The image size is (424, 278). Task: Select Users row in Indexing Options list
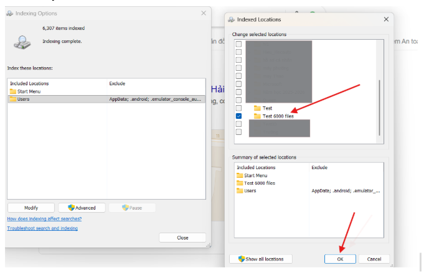pos(106,99)
